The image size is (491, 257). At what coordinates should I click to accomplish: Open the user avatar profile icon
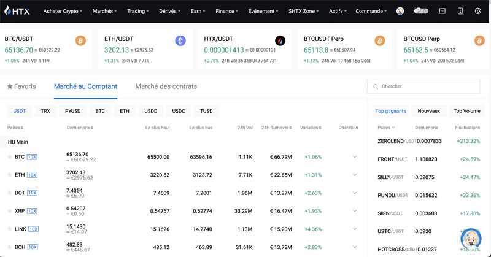(400, 11)
